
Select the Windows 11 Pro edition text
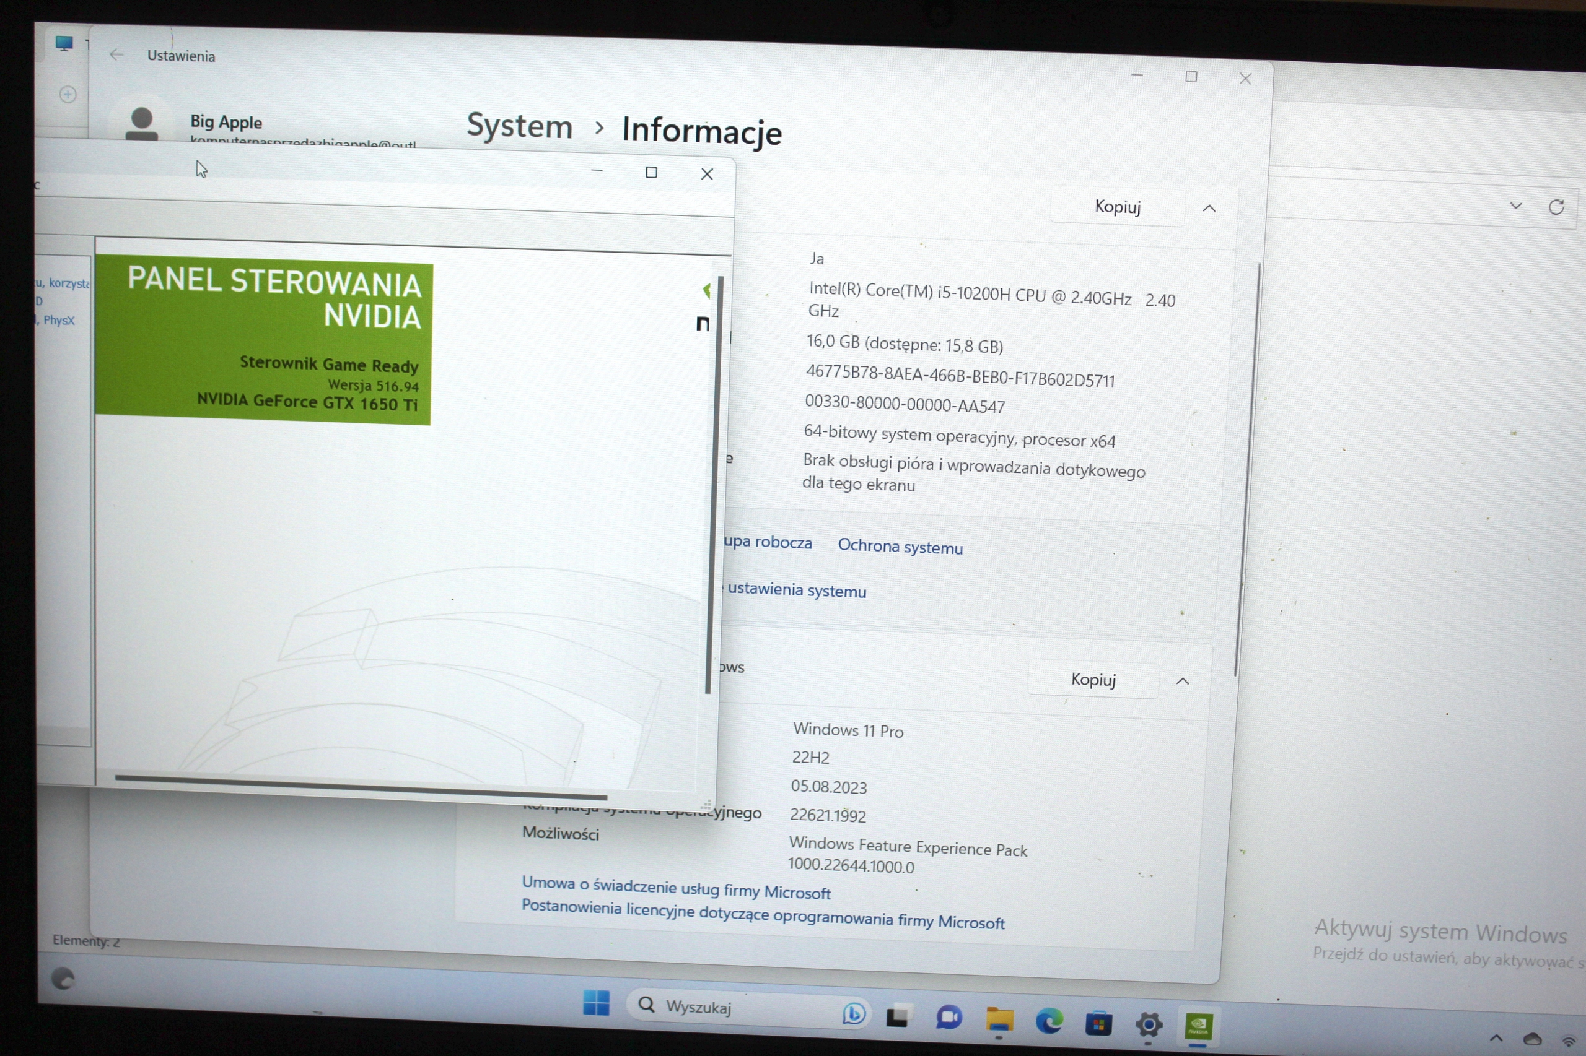click(848, 730)
